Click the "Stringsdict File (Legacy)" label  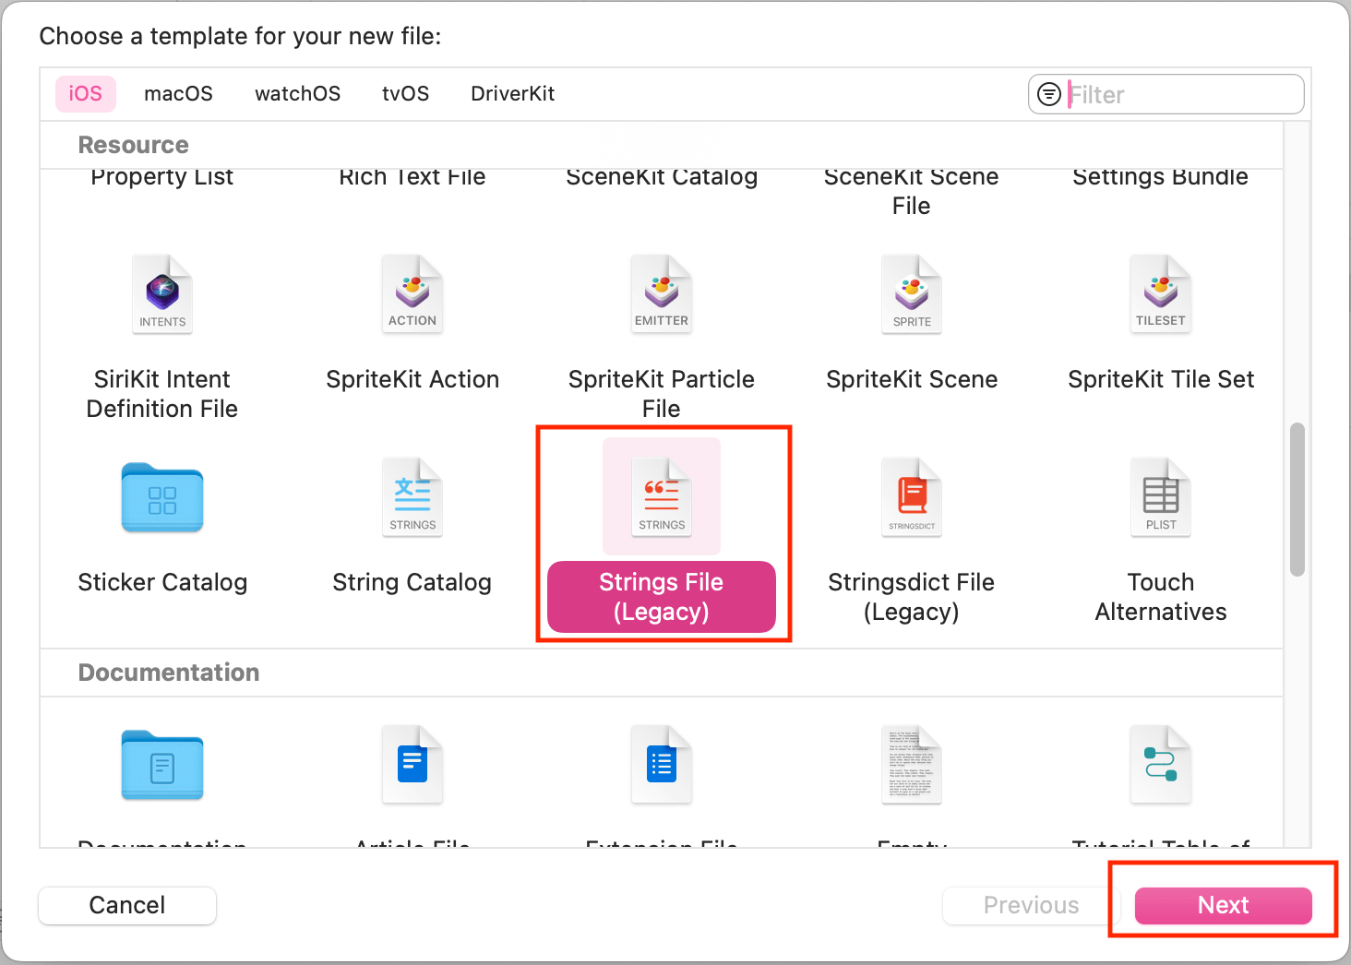pos(912,597)
